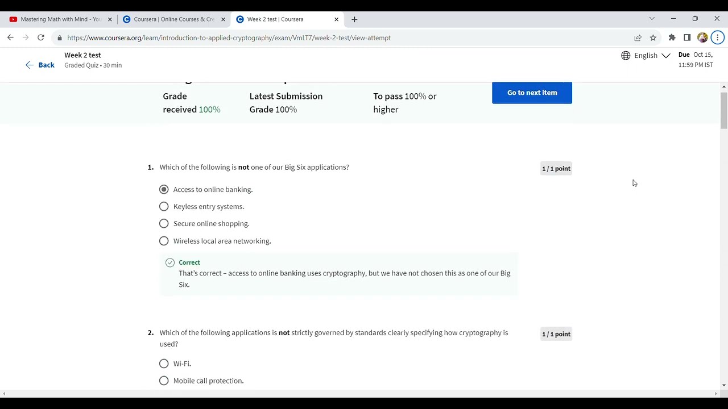Open the tab search chevron dropdown
Viewport: 728px width, 409px height.
tap(652, 19)
